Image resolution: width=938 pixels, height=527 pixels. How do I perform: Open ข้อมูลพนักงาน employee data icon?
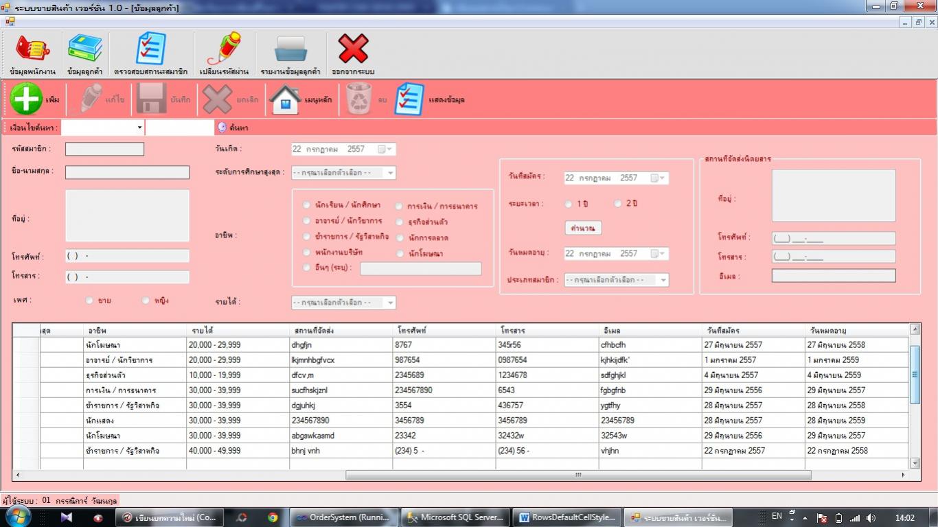point(32,49)
